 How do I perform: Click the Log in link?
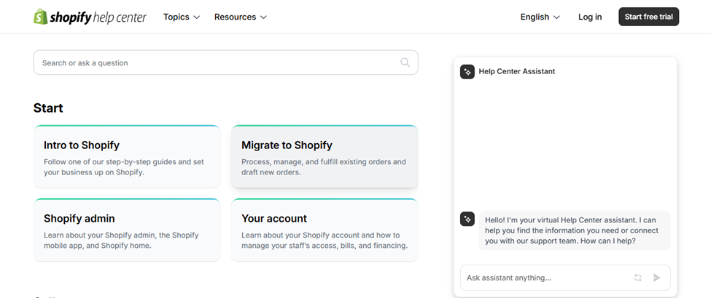point(590,17)
